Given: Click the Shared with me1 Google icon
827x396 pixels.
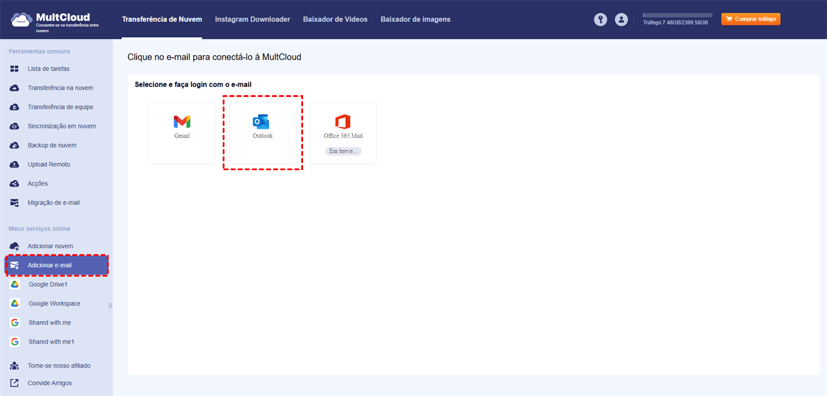Looking at the screenshot, I should [x=15, y=342].
